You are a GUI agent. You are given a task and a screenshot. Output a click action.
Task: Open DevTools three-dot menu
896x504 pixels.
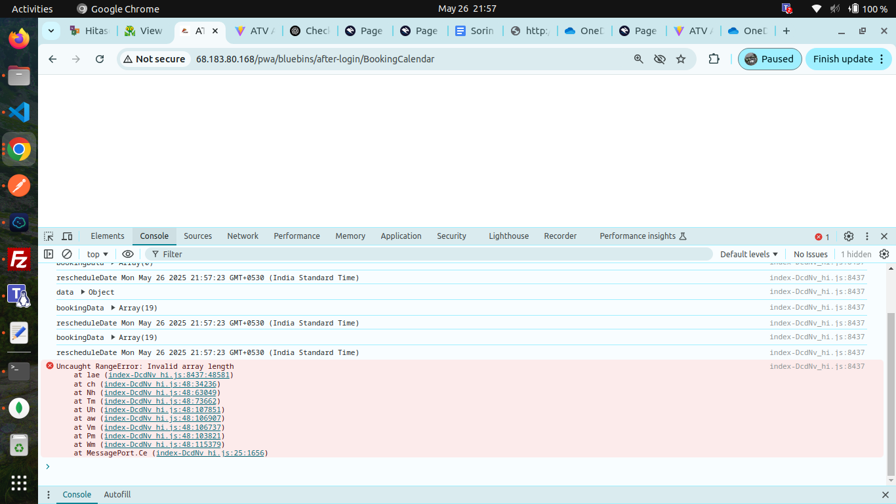pos(867,236)
